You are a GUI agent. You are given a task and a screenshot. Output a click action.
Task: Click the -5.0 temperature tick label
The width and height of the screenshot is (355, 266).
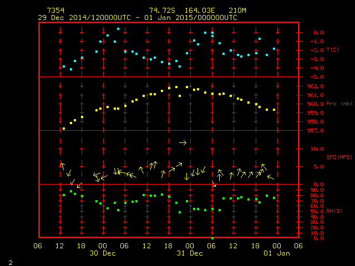pos(315,77)
